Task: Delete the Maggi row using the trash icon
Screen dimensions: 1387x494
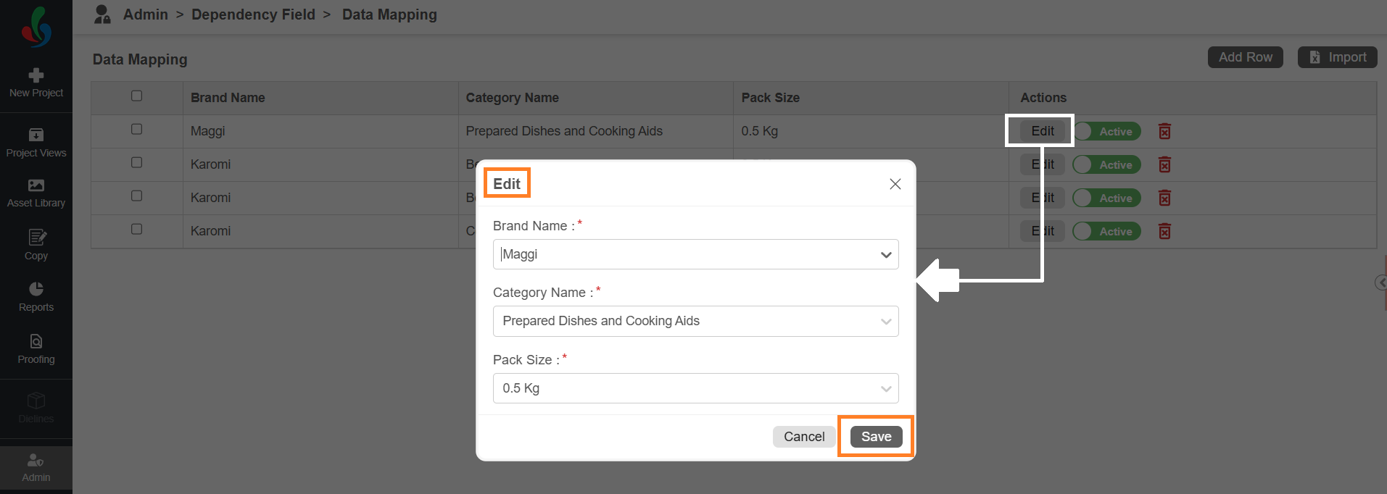Action: 1164,131
